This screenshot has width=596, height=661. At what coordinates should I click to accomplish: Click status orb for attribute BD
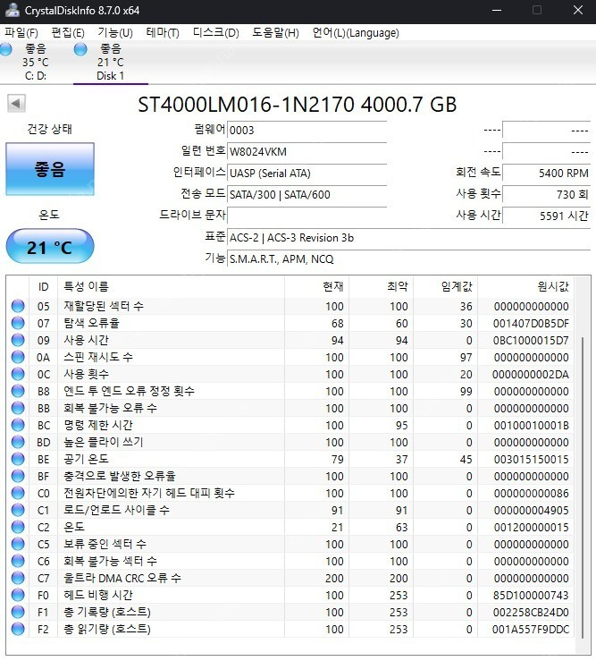coord(18,442)
